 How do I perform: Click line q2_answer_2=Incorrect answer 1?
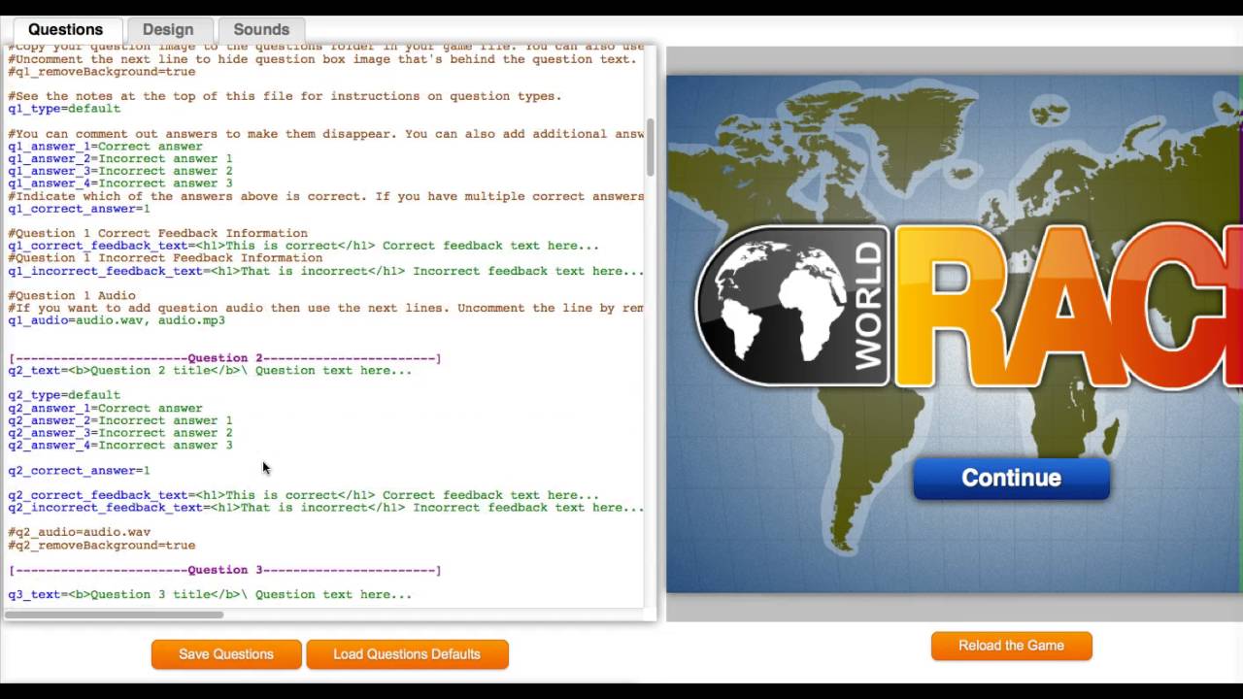click(x=120, y=420)
